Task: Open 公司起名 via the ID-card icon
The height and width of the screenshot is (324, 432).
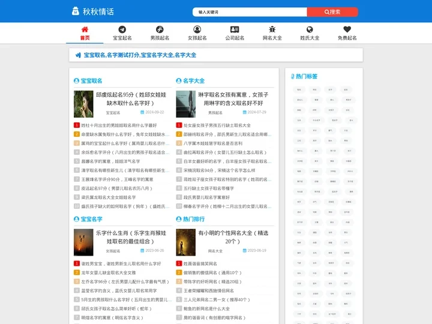Action: (235, 29)
